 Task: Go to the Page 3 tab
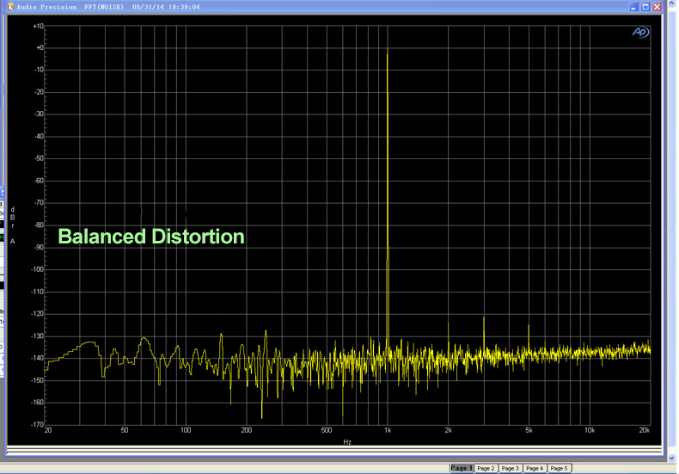511,468
